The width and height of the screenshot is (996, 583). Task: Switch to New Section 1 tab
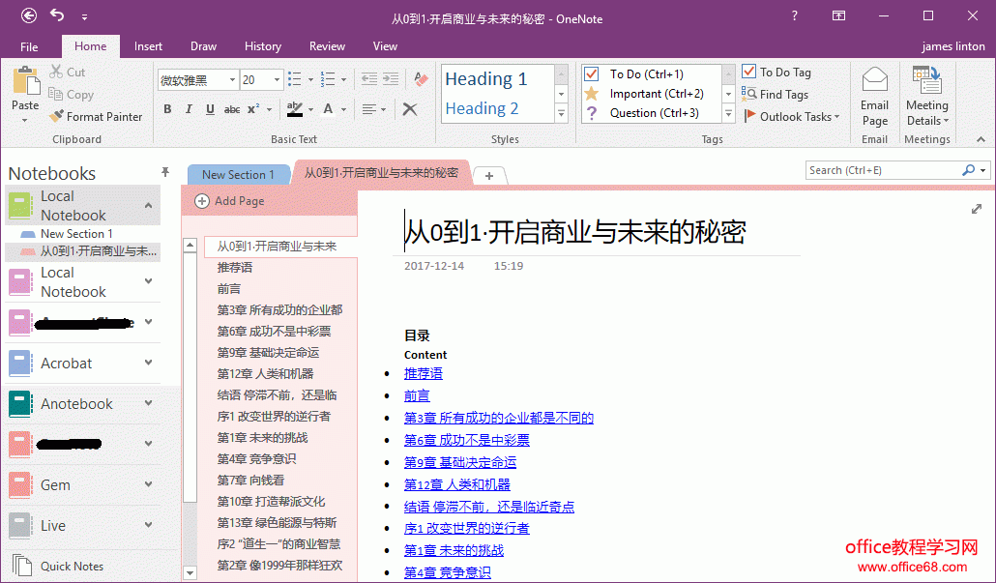238,175
